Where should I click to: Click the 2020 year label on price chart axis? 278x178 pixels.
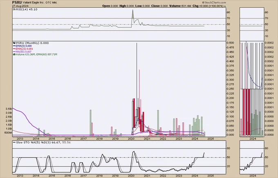pyautogui.click(x=131, y=139)
